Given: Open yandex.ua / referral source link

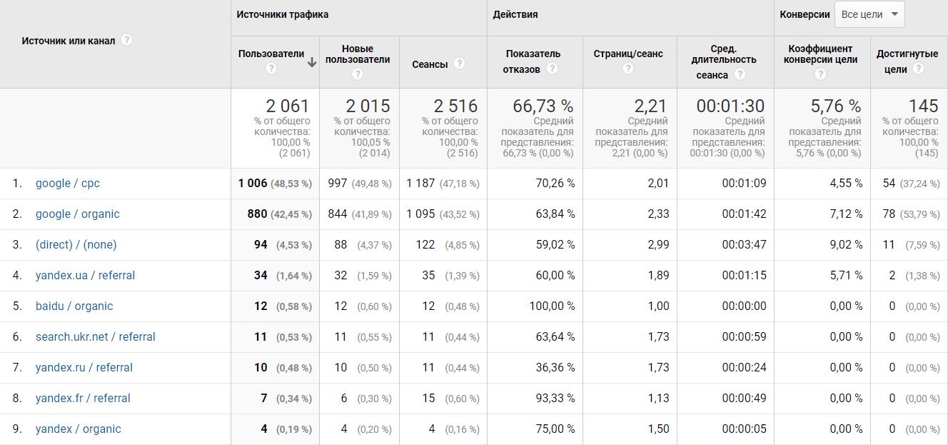Looking at the screenshot, I should (85, 276).
